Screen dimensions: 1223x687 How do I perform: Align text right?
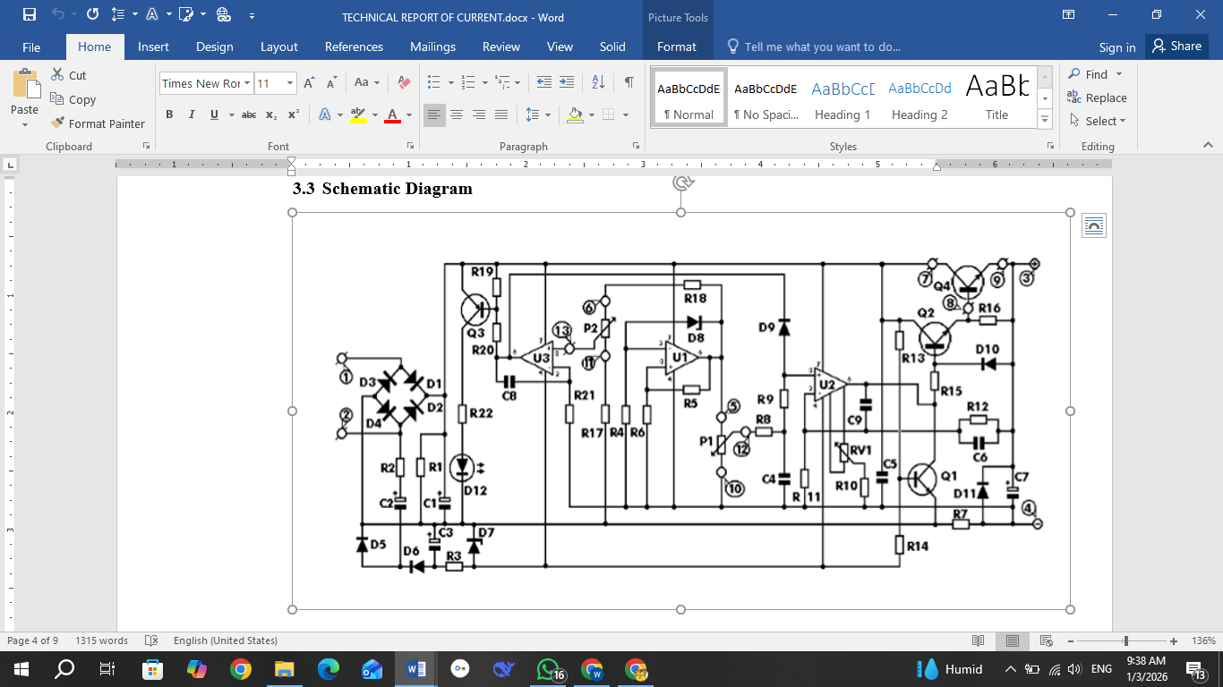(x=479, y=114)
